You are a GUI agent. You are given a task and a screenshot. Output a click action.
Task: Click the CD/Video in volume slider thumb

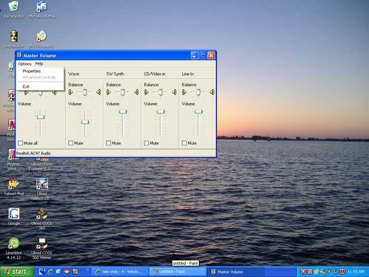click(161, 111)
